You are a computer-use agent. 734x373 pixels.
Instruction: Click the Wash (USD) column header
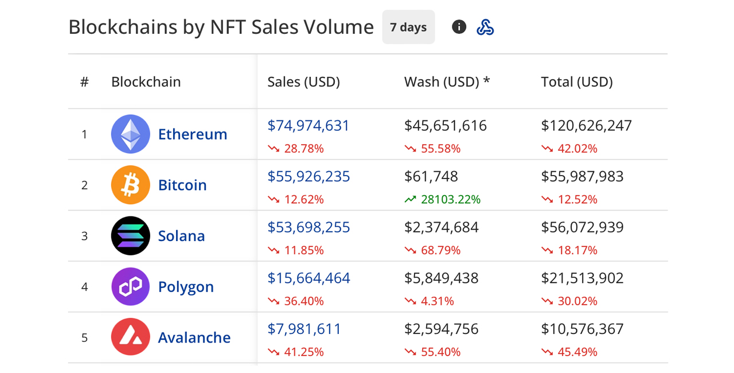447,81
